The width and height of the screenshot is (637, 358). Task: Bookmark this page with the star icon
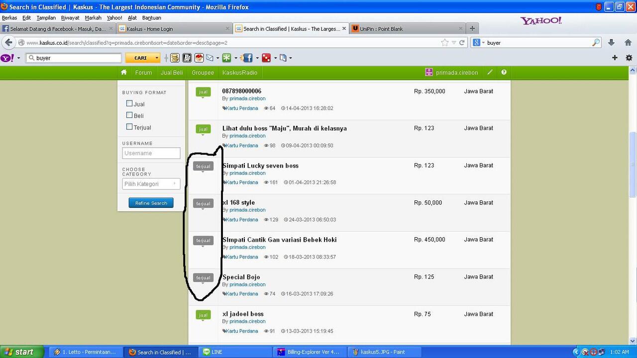pyautogui.click(x=444, y=43)
